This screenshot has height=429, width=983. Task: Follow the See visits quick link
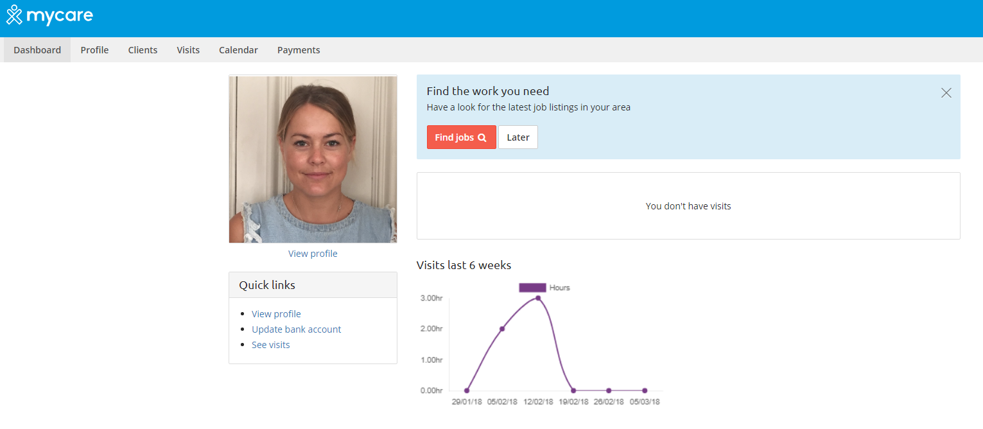tap(271, 345)
